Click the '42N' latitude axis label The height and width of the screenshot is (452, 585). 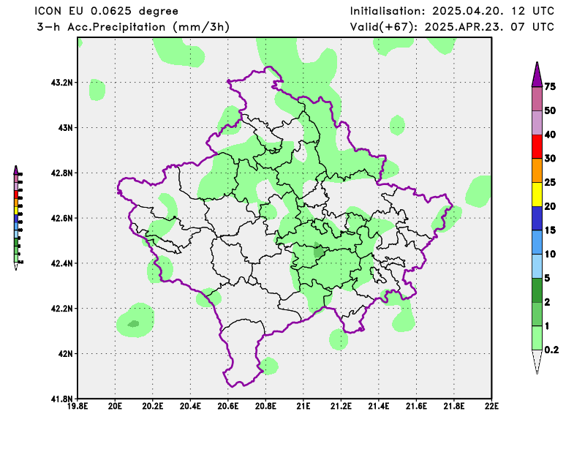(65, 353)
